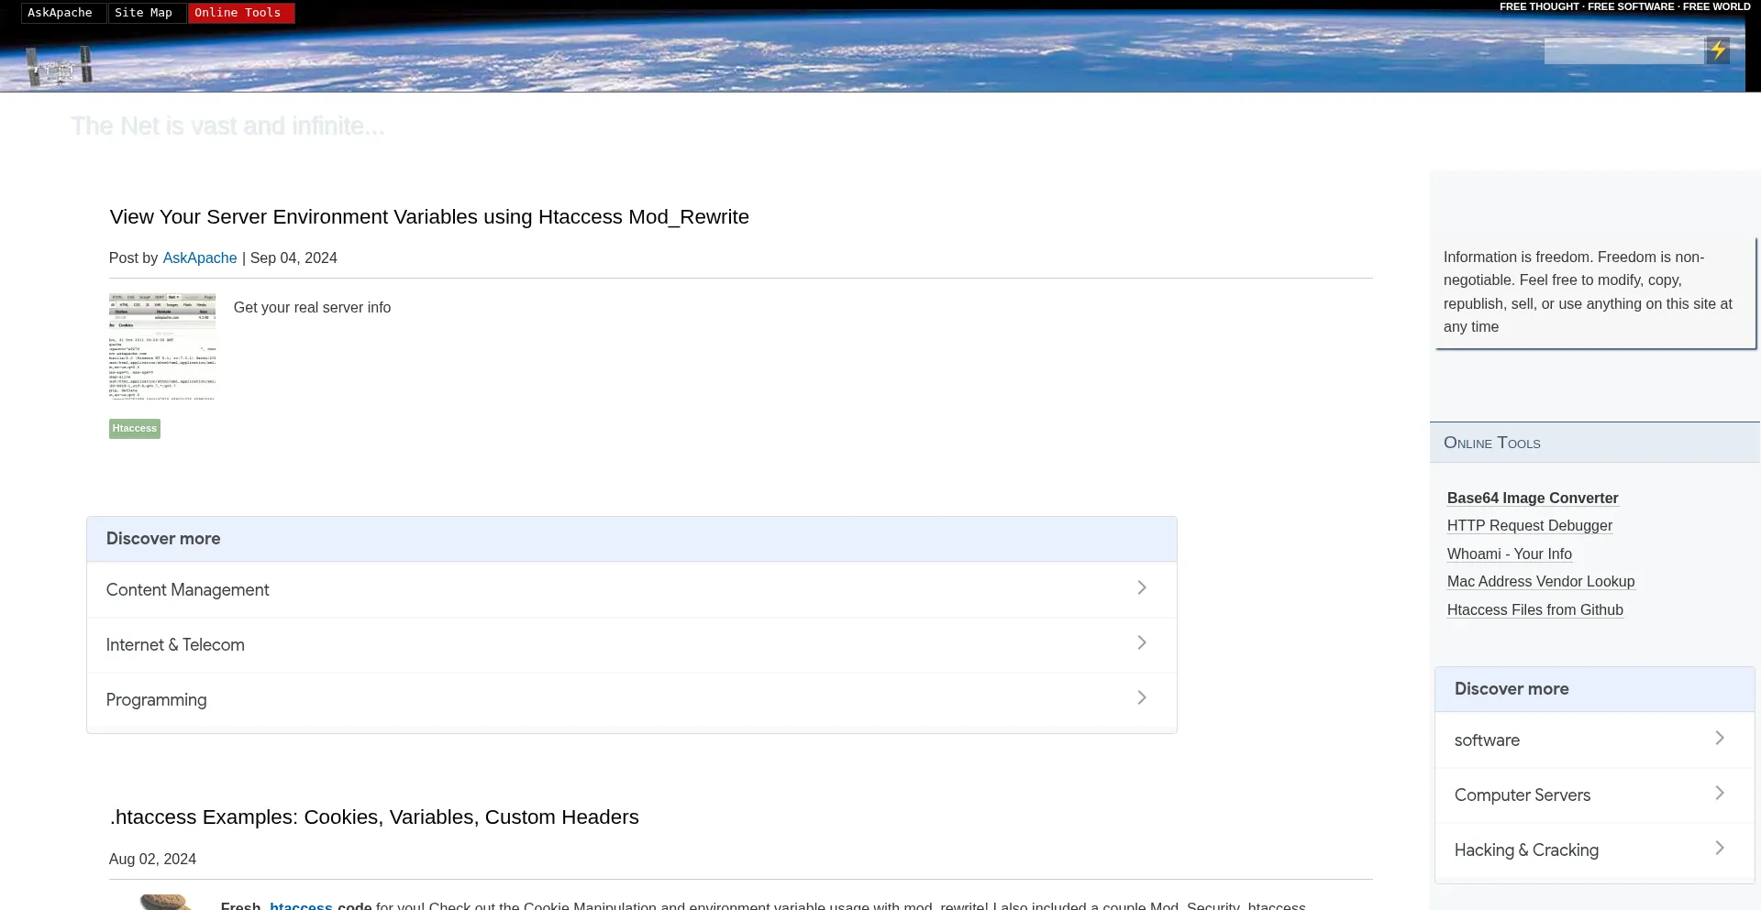Open the server info article thumbnail

tap(162, 346)
